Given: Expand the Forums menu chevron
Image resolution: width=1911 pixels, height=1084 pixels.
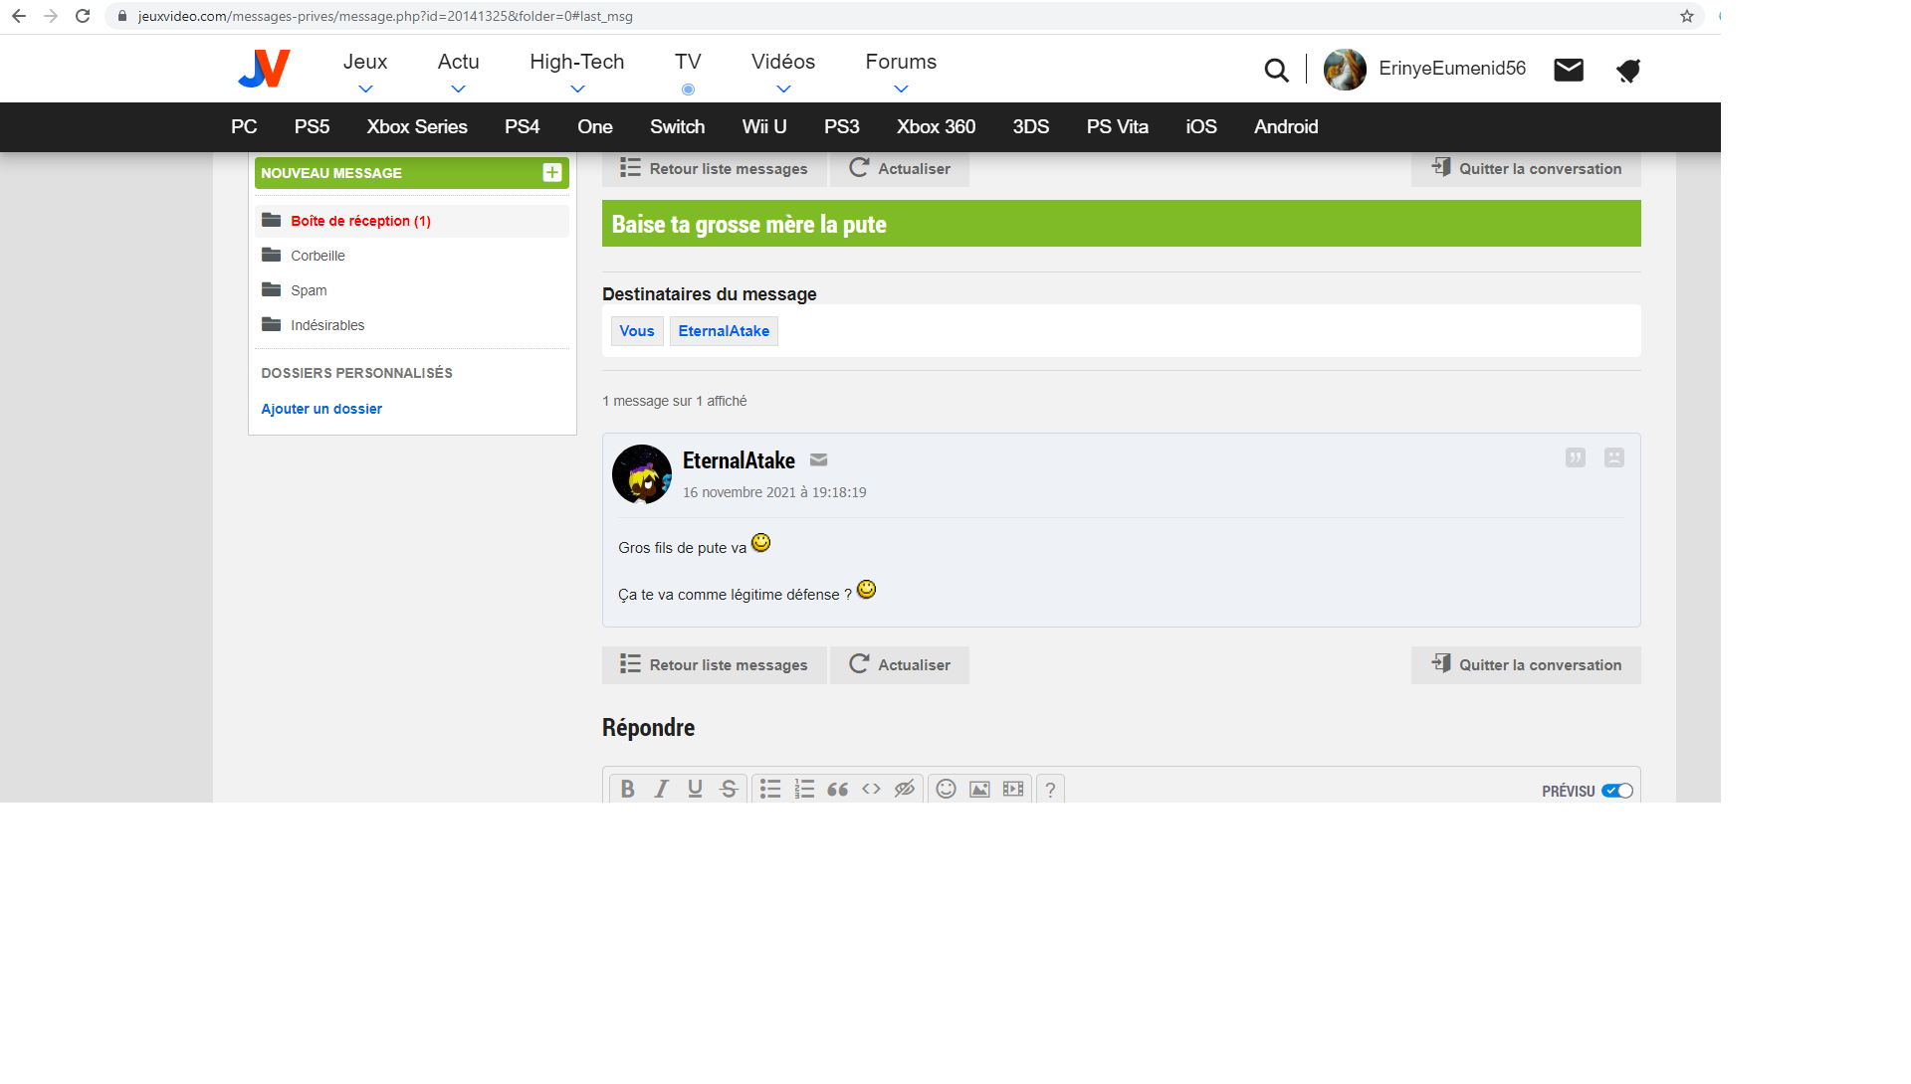Looking at the screenshot, I should tap(901, 89).
